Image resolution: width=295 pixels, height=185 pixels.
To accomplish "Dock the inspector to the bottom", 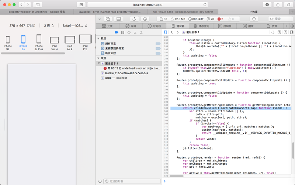I will [x=118, y=19].
